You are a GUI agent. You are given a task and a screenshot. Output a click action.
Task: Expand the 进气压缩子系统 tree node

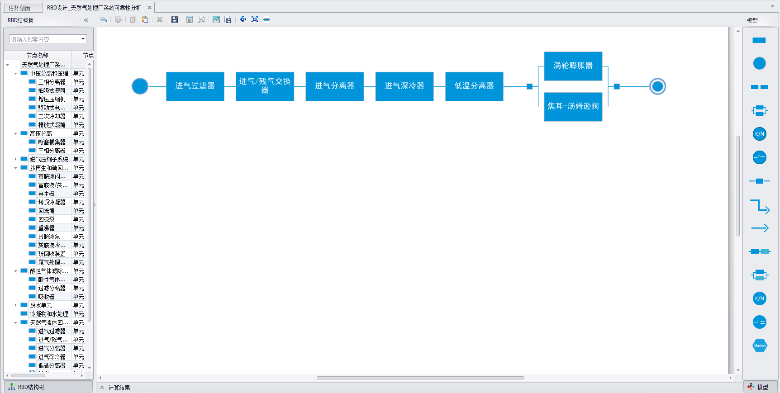click(15, 159)
